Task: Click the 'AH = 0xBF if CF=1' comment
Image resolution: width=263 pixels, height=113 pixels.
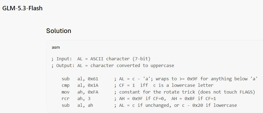Action: click(x=194, y=99)
